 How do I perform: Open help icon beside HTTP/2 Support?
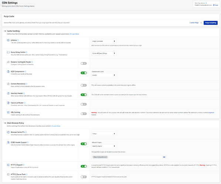24,165
